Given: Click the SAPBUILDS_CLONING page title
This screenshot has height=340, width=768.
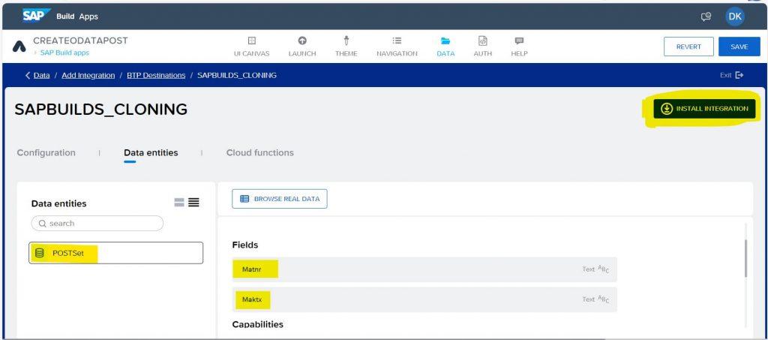Looking at the screenshot, I should (101, 110).
